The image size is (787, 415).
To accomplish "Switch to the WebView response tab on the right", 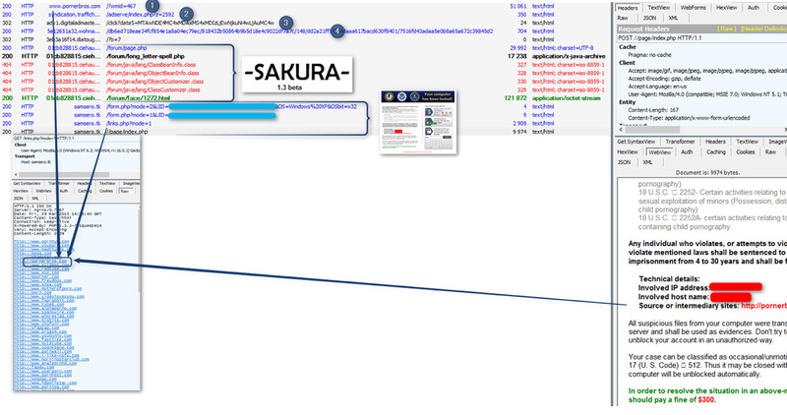I will pos(659,152).
